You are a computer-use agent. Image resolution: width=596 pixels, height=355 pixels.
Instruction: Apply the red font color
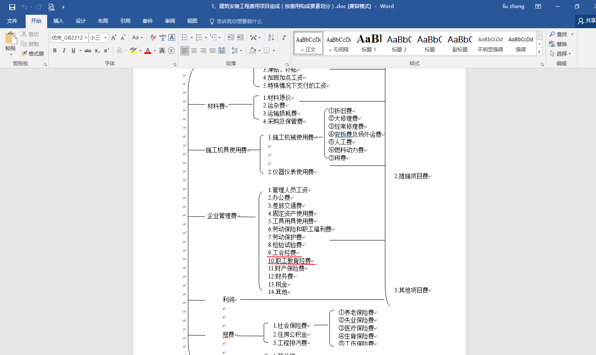coord(148,51)
